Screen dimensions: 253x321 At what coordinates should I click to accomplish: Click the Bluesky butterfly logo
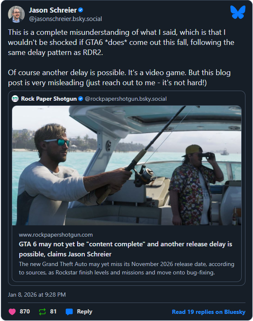click(x=237, y=13)
